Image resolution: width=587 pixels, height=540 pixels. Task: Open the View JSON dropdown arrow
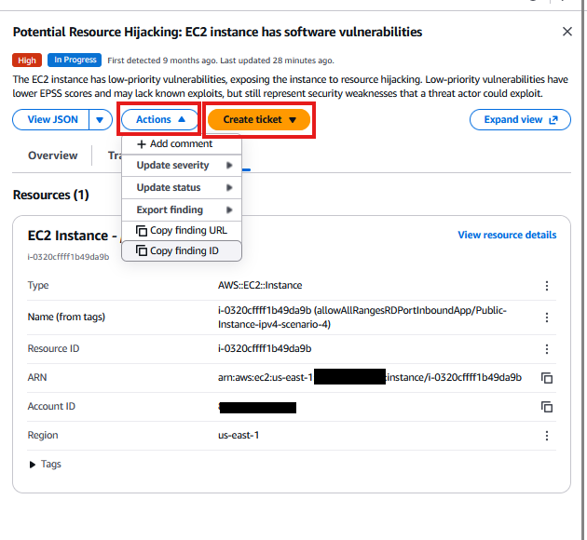pyautogui.click(x=101, y=120)
